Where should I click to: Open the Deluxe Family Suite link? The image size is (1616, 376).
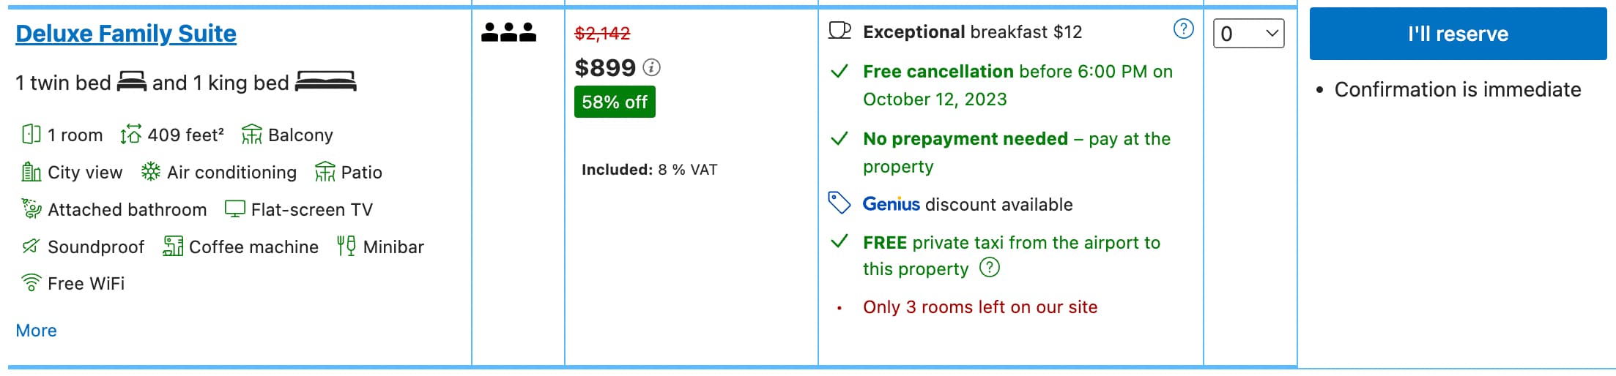[126, 34]
